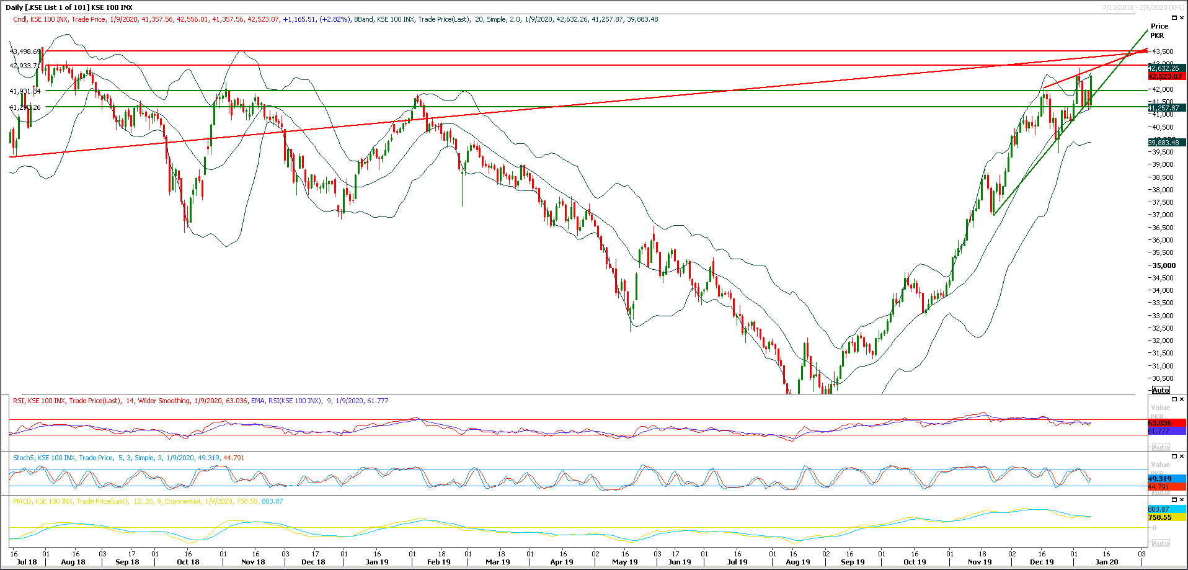The width and height of the screenshot is (1188, 570).
Task: Click the cyan 803.87 MACD signal badge
Action: coord(1163,509)
